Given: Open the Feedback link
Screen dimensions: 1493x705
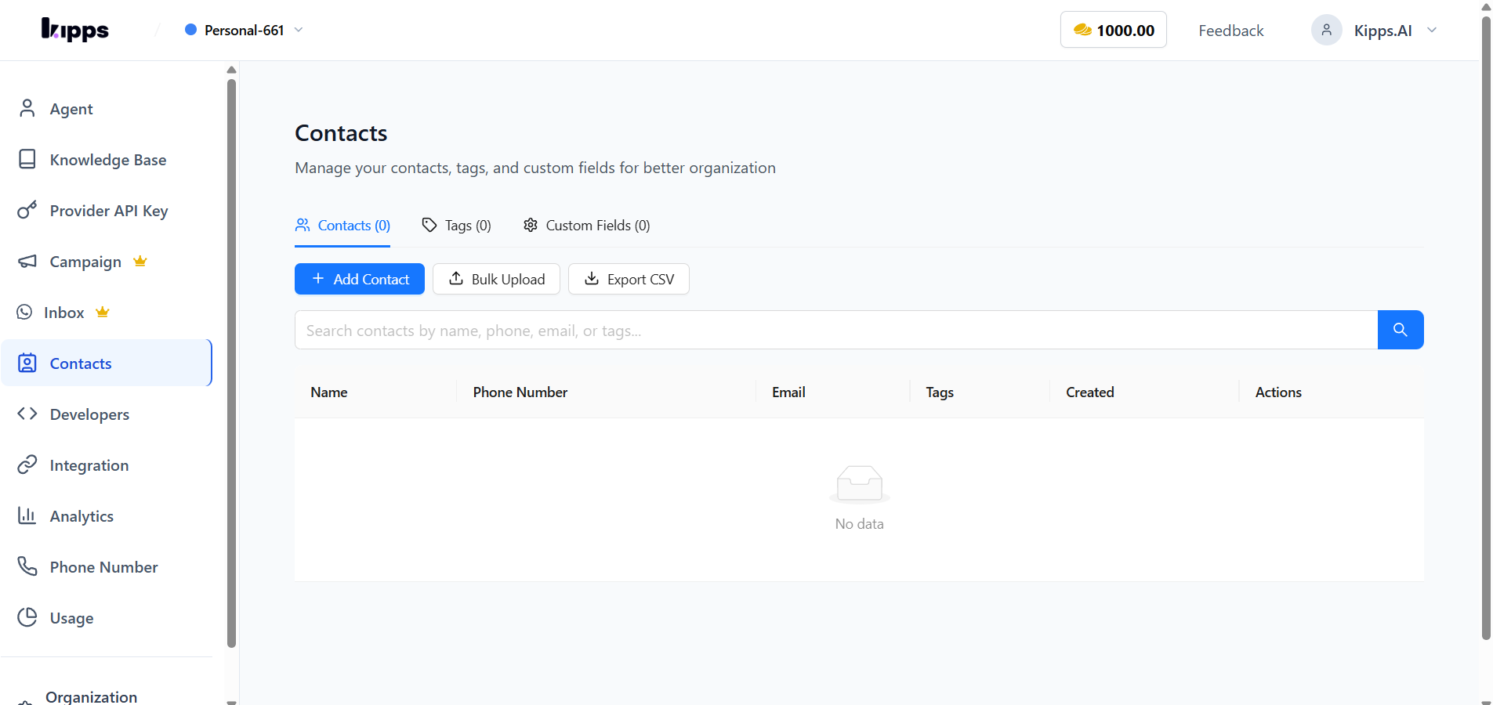Looking at the screenshot, I should point(1230,30).
